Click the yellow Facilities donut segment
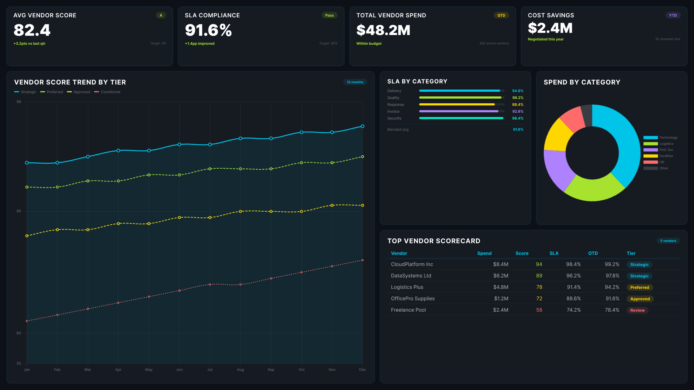Screen dimensions: 694x390 pyautogui.click(x=557, y=136)
